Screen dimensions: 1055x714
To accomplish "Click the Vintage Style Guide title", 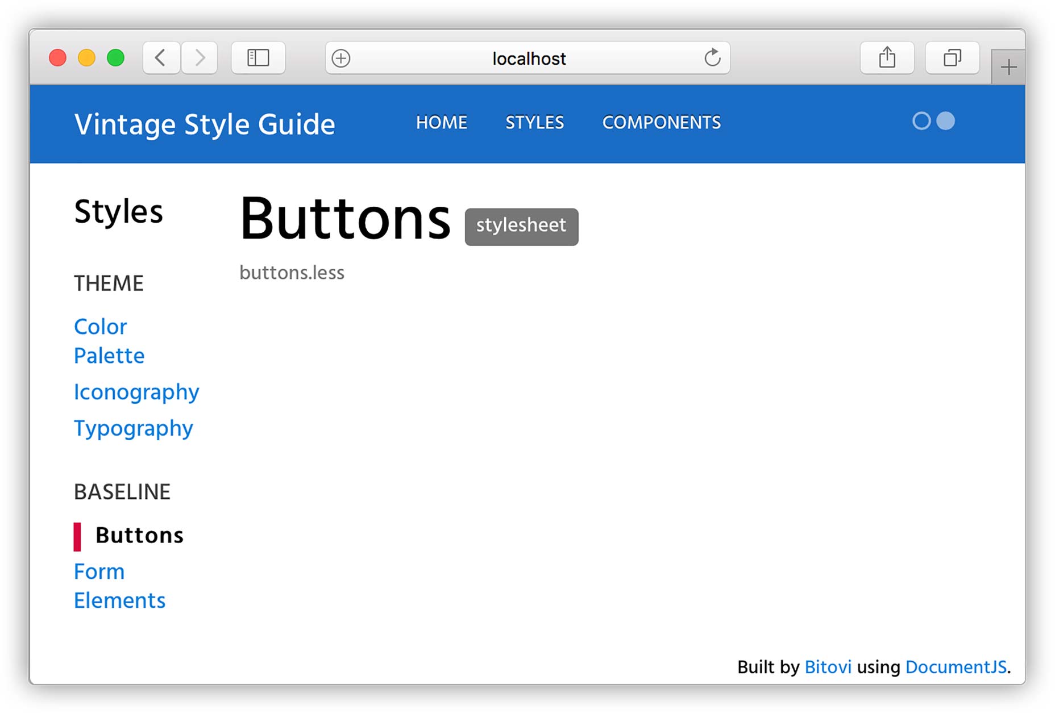I will [x=205, y=124].
